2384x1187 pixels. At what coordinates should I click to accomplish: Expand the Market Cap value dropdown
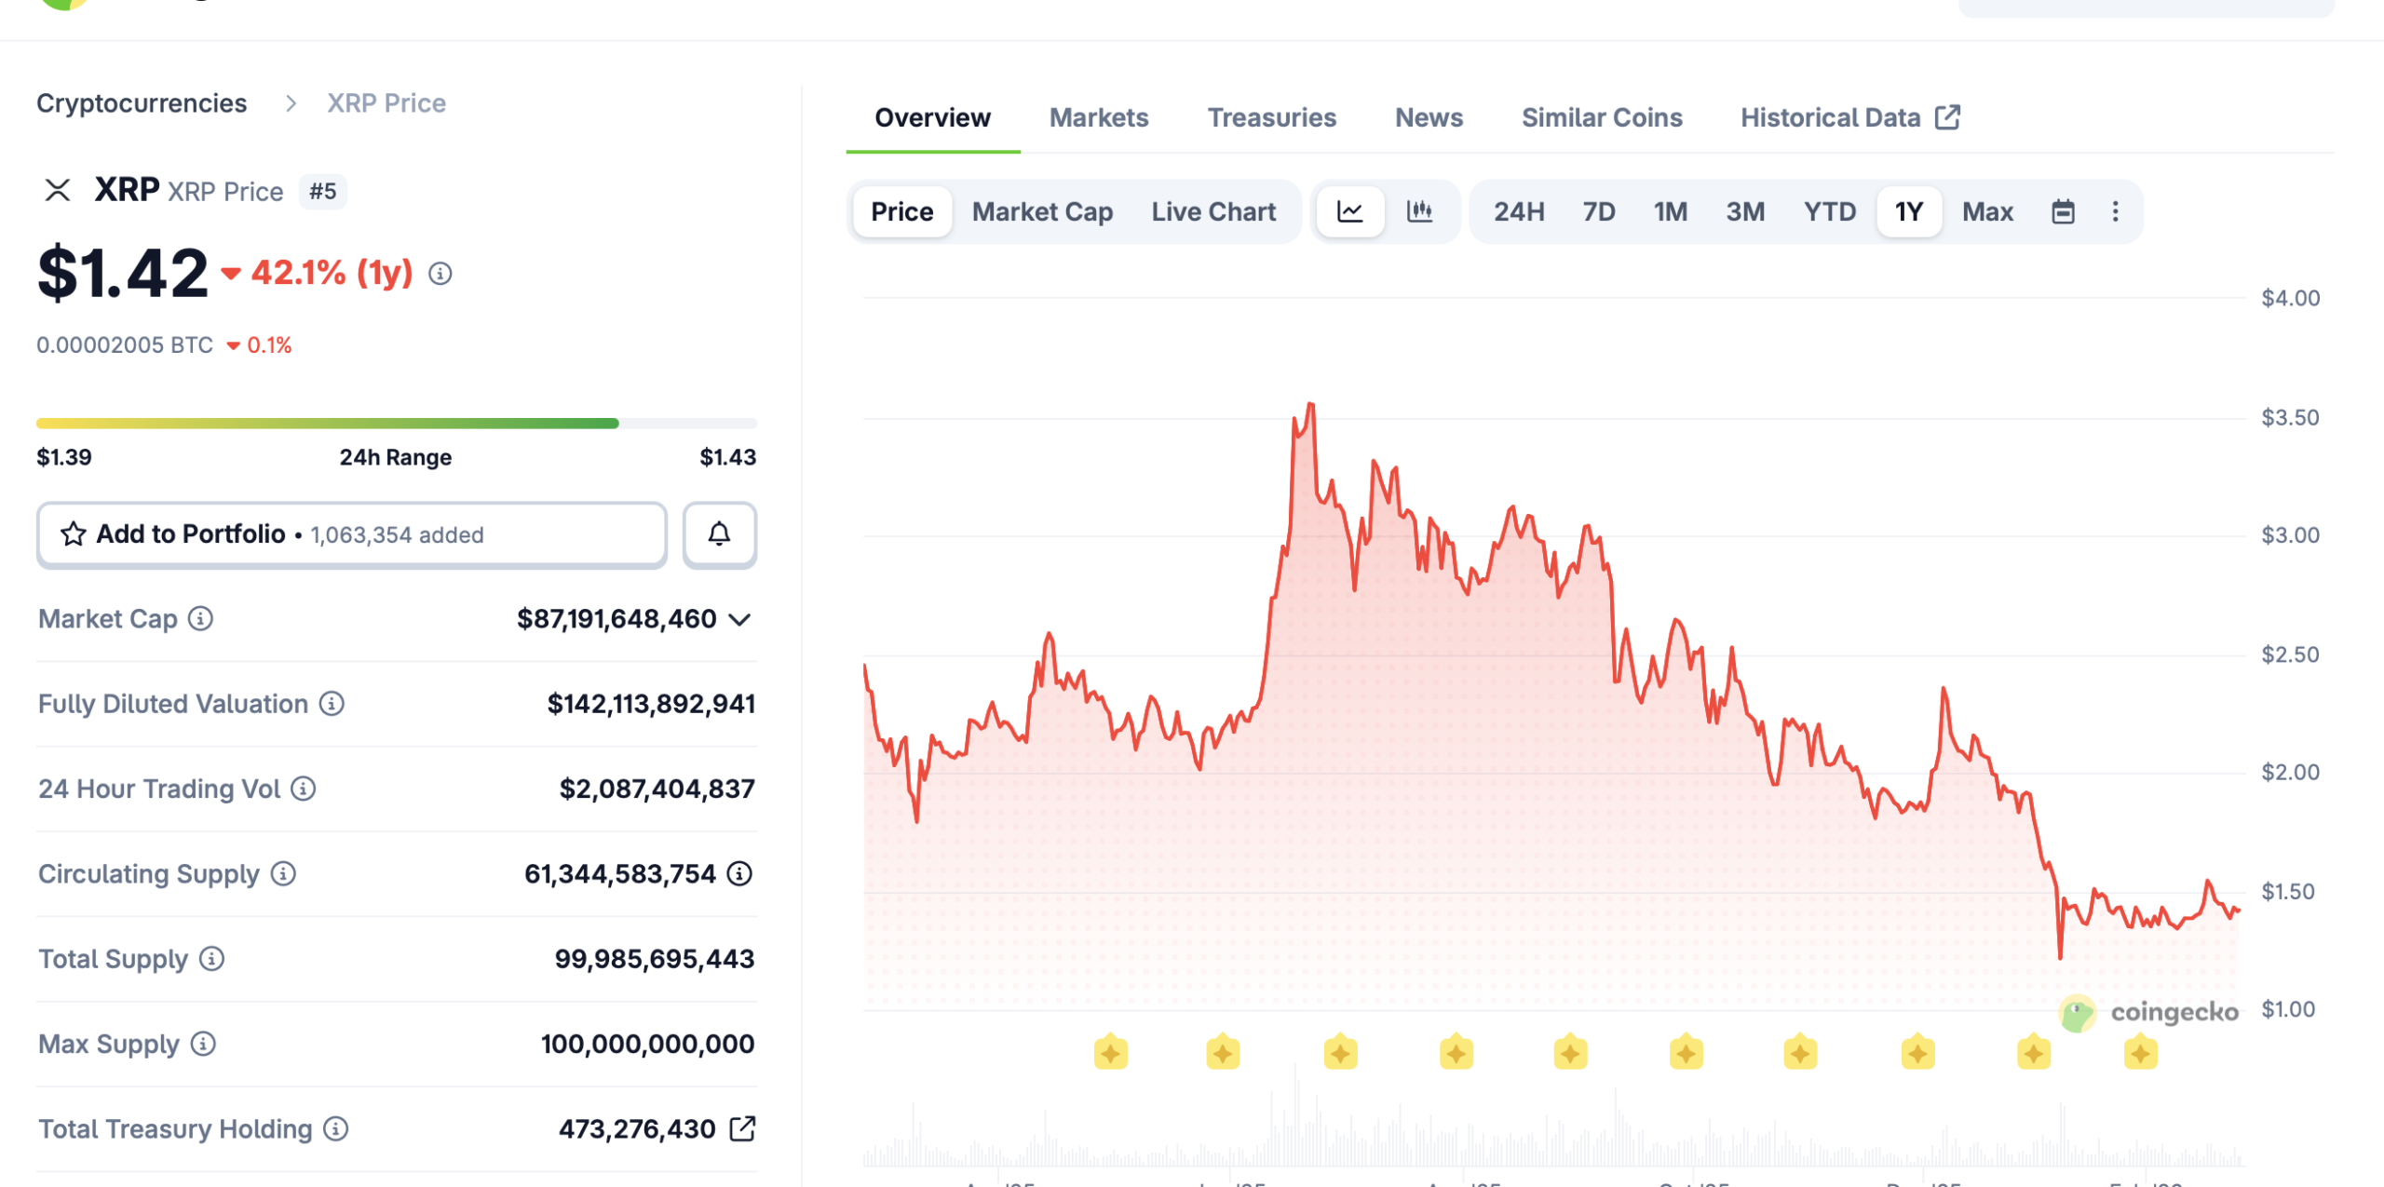(x=739, y=619)
